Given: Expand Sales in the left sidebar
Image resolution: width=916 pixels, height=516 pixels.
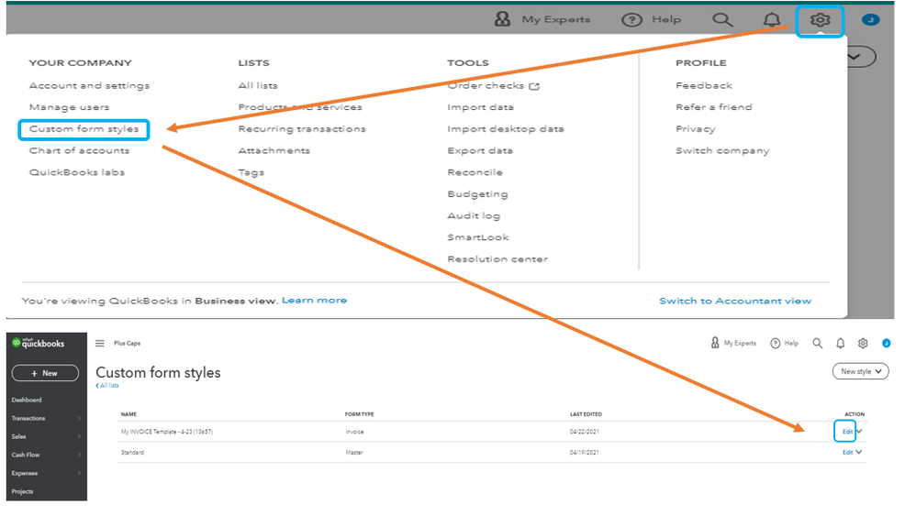Looking at the screenshot, I should click(46, 436).
